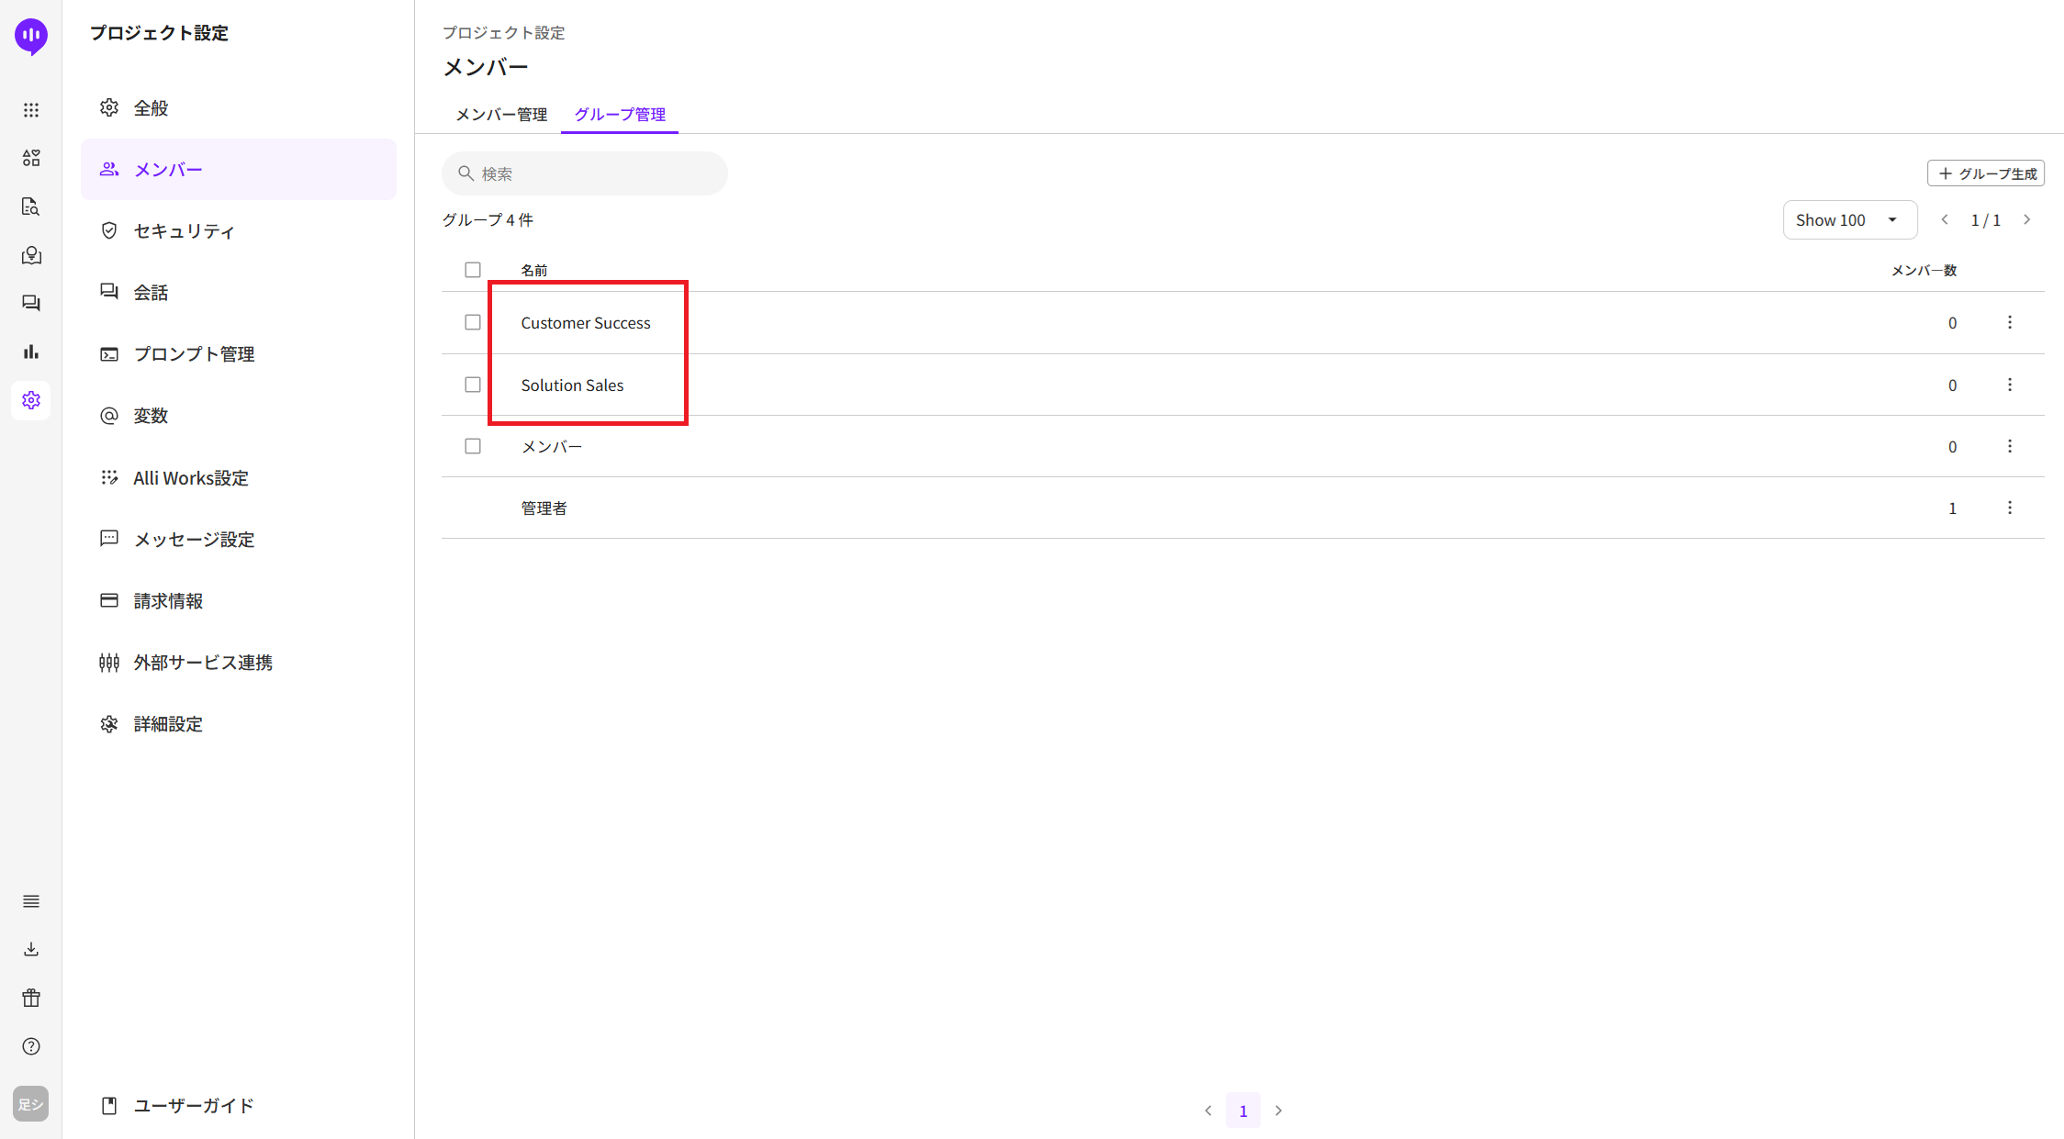Screen dimensions: 2064x1139
Task: Tick the Solution Sales group checkbox
Action: pyautogui.click(x=473, y=385)
